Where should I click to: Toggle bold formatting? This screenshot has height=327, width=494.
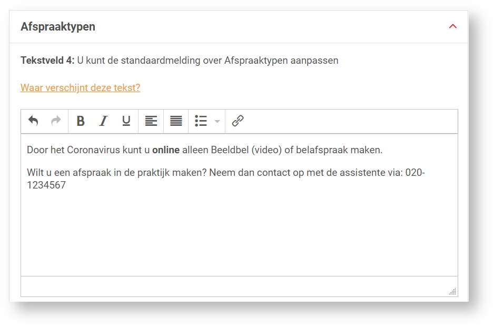tap(81, 121)
